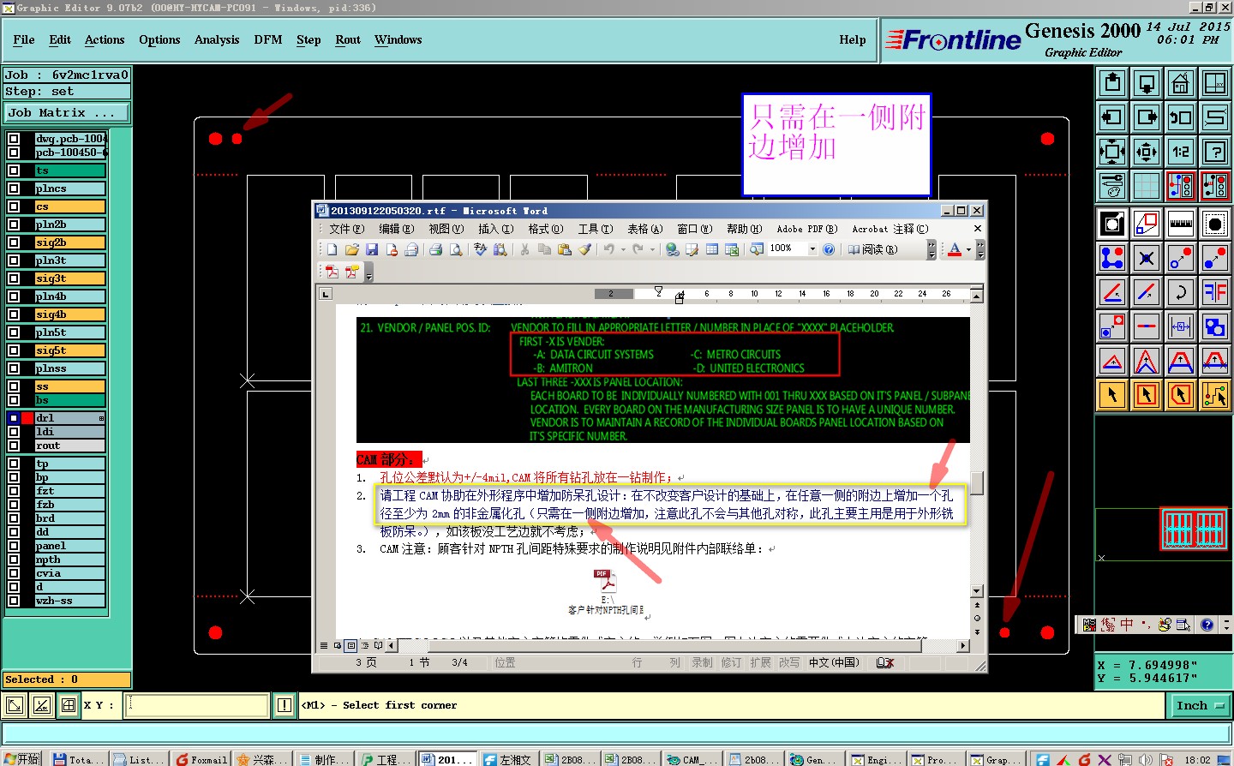Toggle visibility box for layer npth
This screenshot has width=1234, height=766.
pos(14,560)
